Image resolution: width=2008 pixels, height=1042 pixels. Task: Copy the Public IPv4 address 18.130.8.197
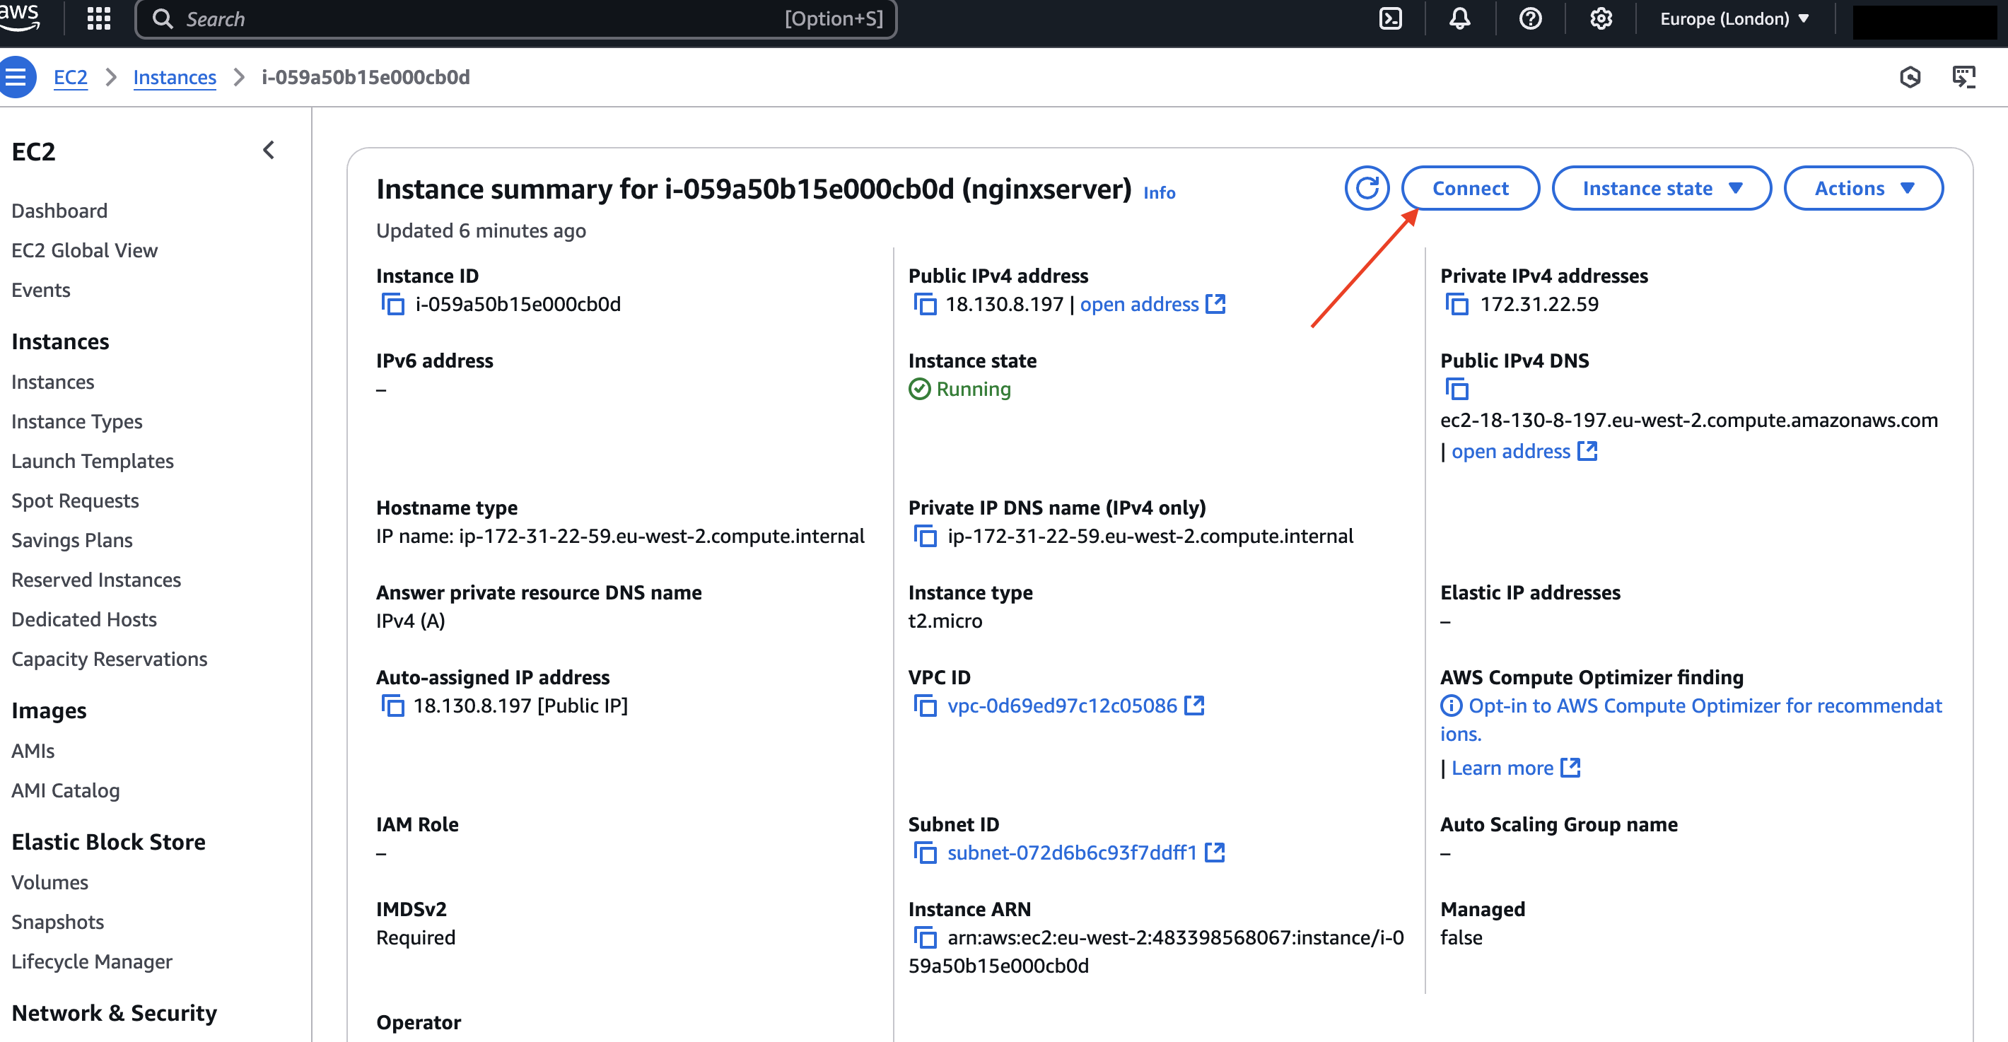pyautogui.click(x=926, y=304)
